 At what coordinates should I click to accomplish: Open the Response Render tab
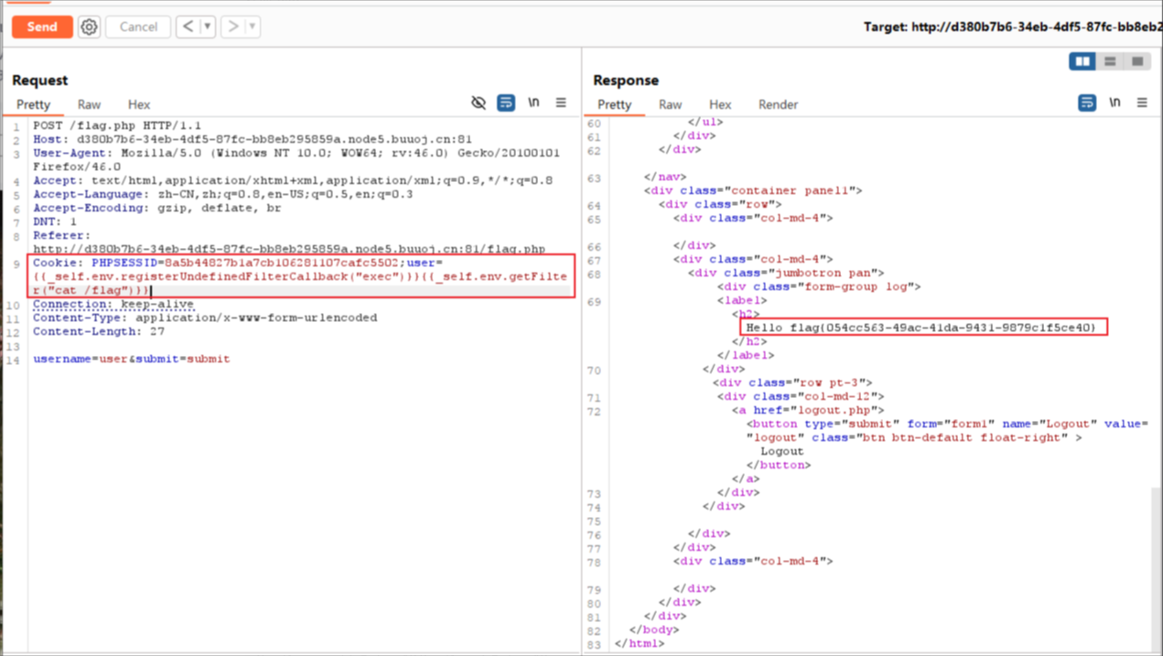[779, 104]
